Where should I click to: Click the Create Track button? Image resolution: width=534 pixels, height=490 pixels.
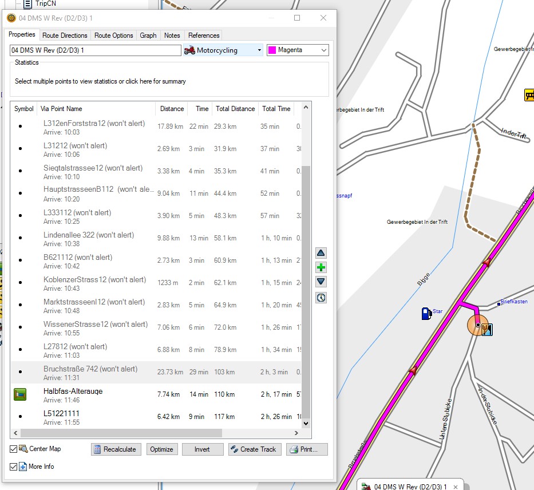[x=255, y=449]
